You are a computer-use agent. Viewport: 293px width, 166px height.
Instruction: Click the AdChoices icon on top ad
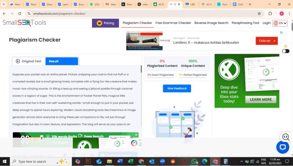click(281, 33)
